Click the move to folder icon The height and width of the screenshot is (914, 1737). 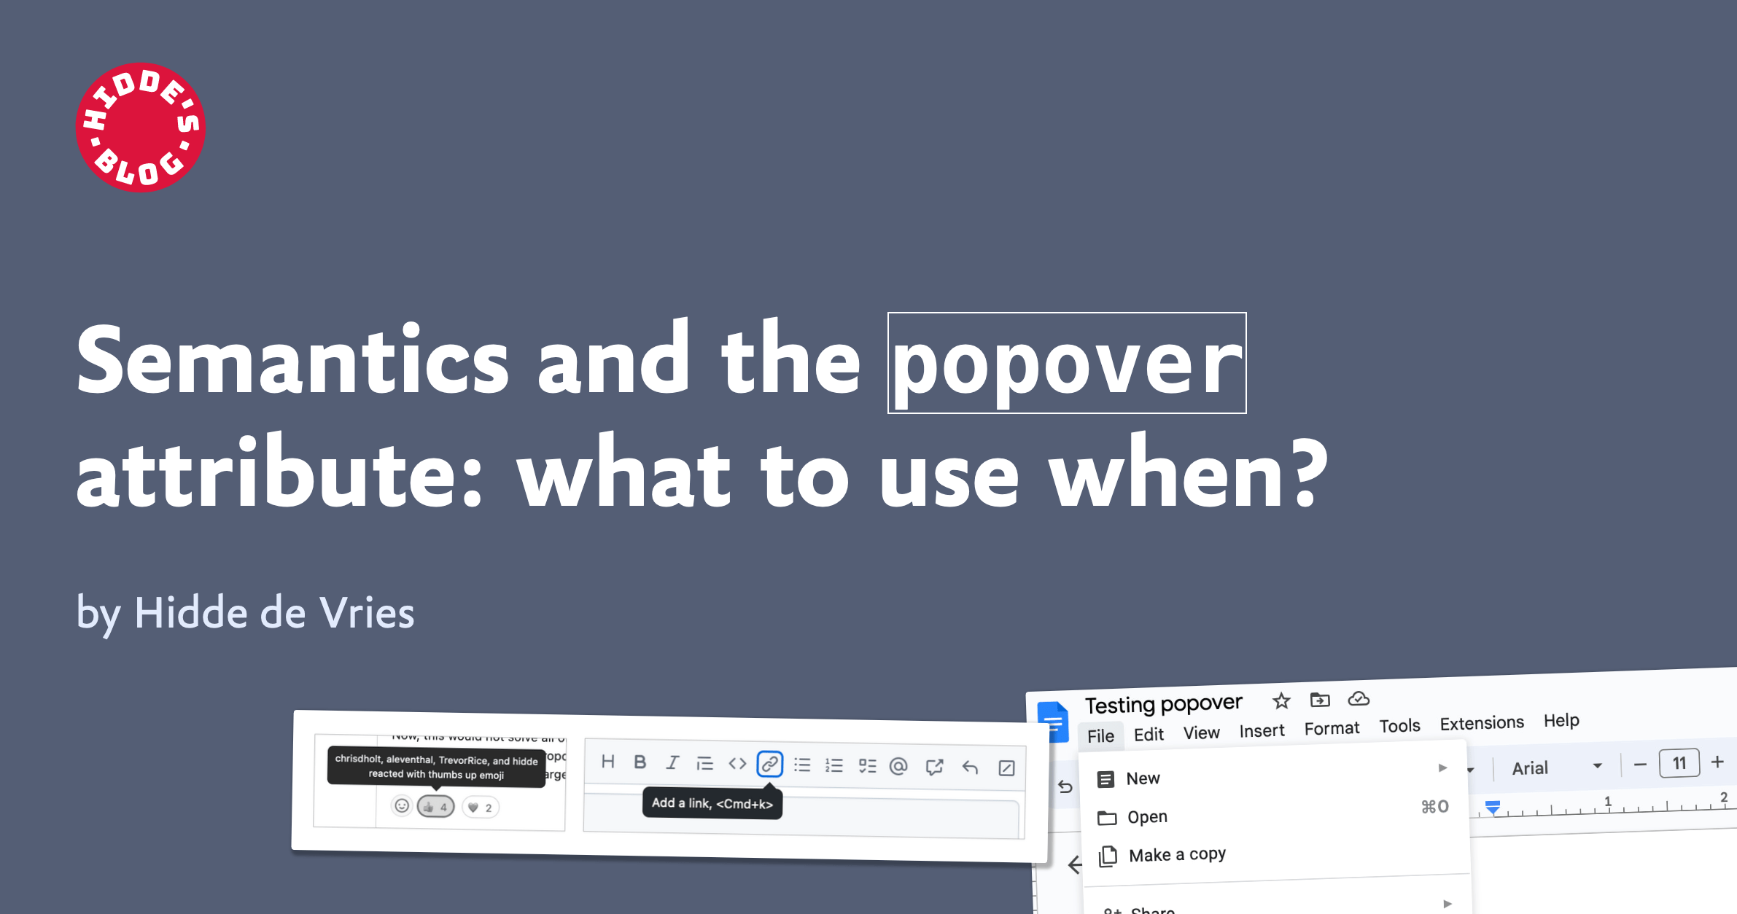(x=1319, y=700)
